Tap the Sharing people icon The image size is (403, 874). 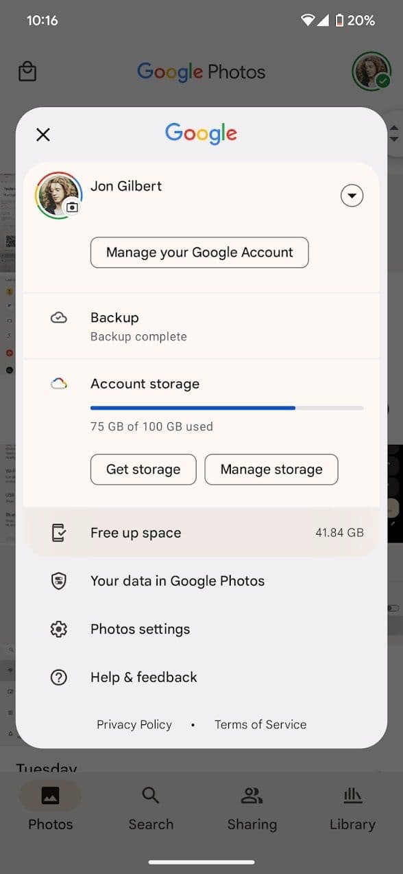coord(251,795)
